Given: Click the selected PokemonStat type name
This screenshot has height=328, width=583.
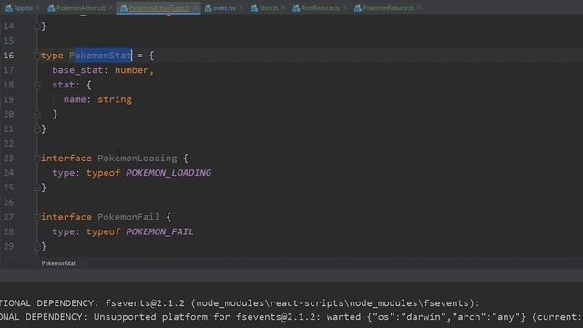Looking at the screenshot, I should (x=100, y=56).
